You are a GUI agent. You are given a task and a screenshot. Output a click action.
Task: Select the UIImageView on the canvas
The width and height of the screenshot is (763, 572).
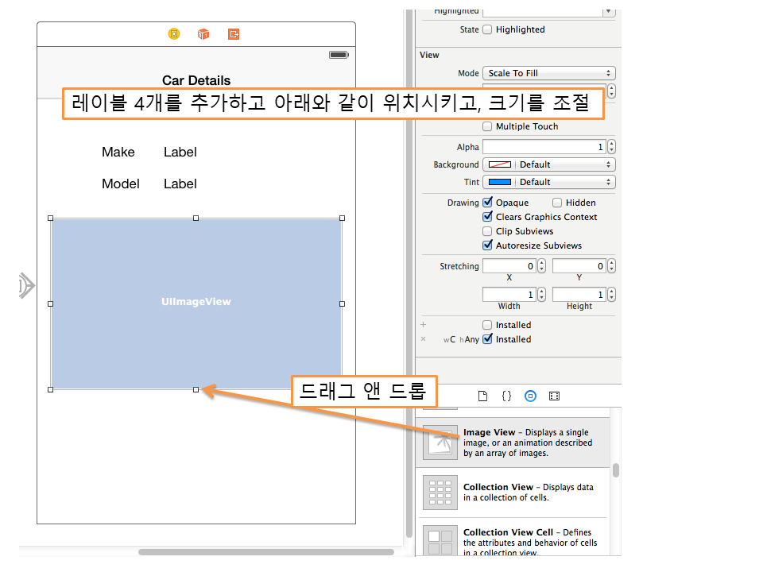tap(196, 303)
